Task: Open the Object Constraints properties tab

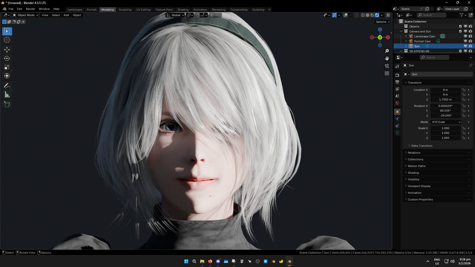Action: (x=397, y=126)
